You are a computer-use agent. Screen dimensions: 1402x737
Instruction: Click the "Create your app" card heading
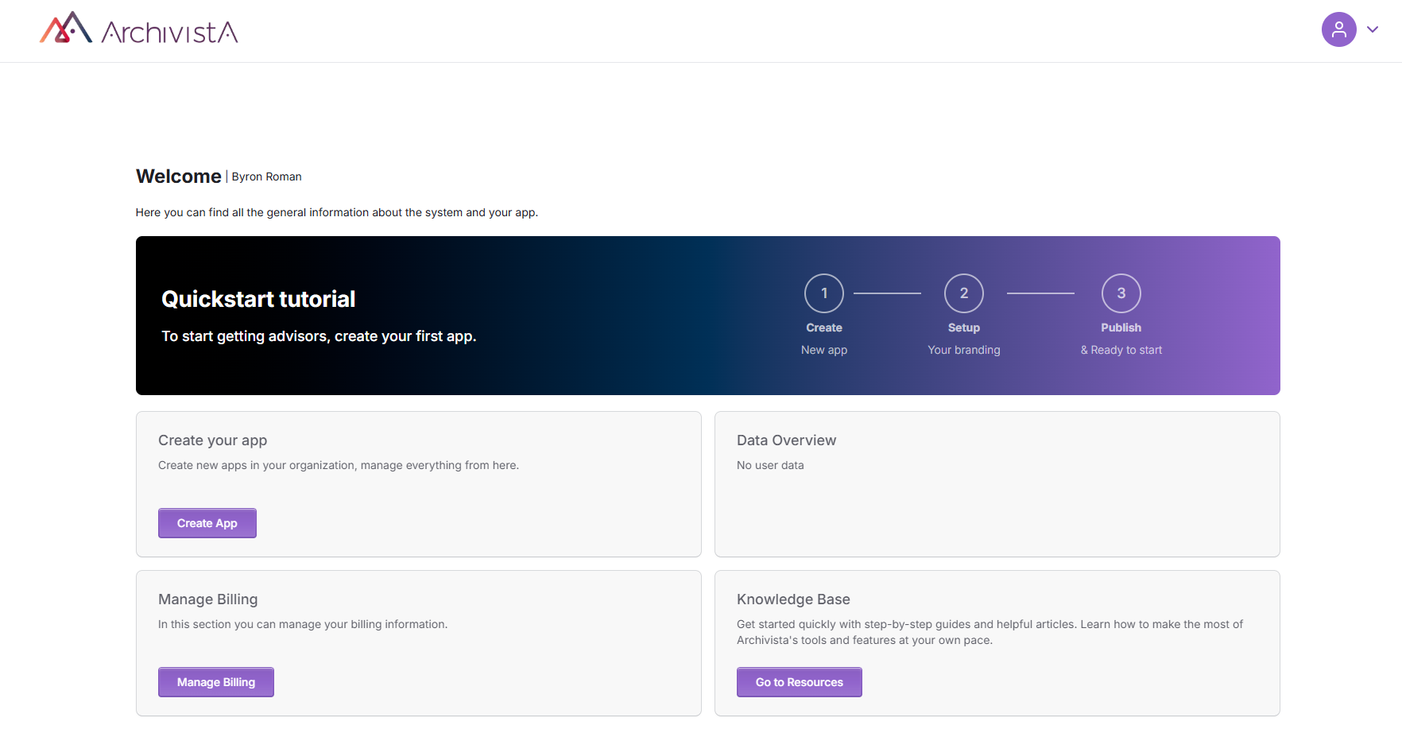click(x=212, y=440)
